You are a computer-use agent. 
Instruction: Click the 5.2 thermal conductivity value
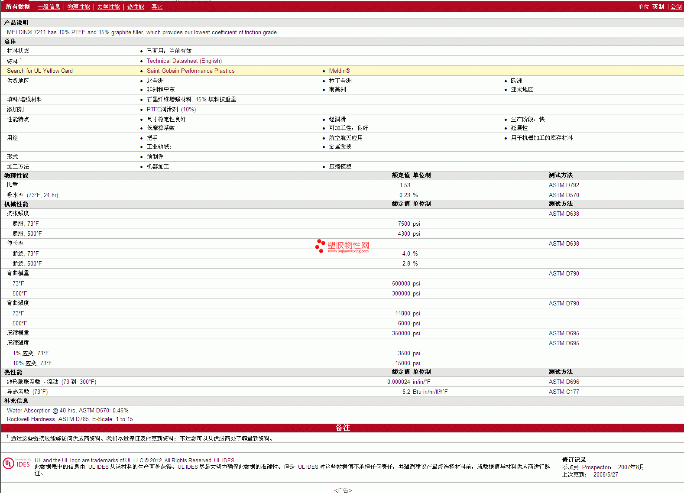click(x=406, y=392)
